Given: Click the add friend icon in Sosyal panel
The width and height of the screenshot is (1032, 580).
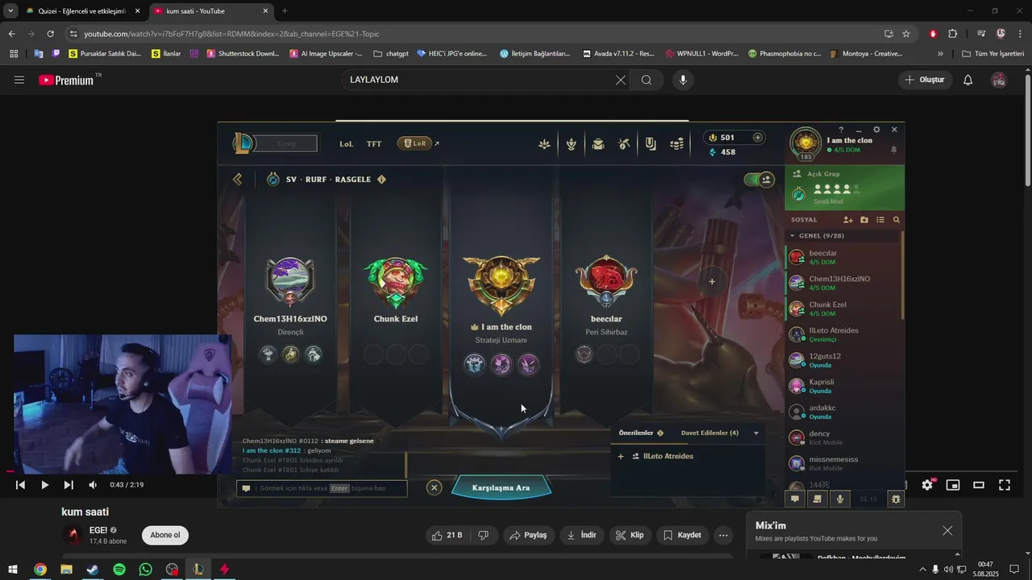Looking at the screenshot, I should click(x=848, y=220).
